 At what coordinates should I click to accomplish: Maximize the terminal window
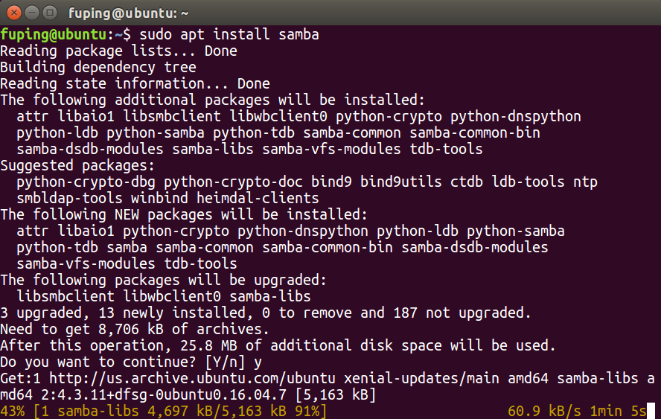coord(48,12)
